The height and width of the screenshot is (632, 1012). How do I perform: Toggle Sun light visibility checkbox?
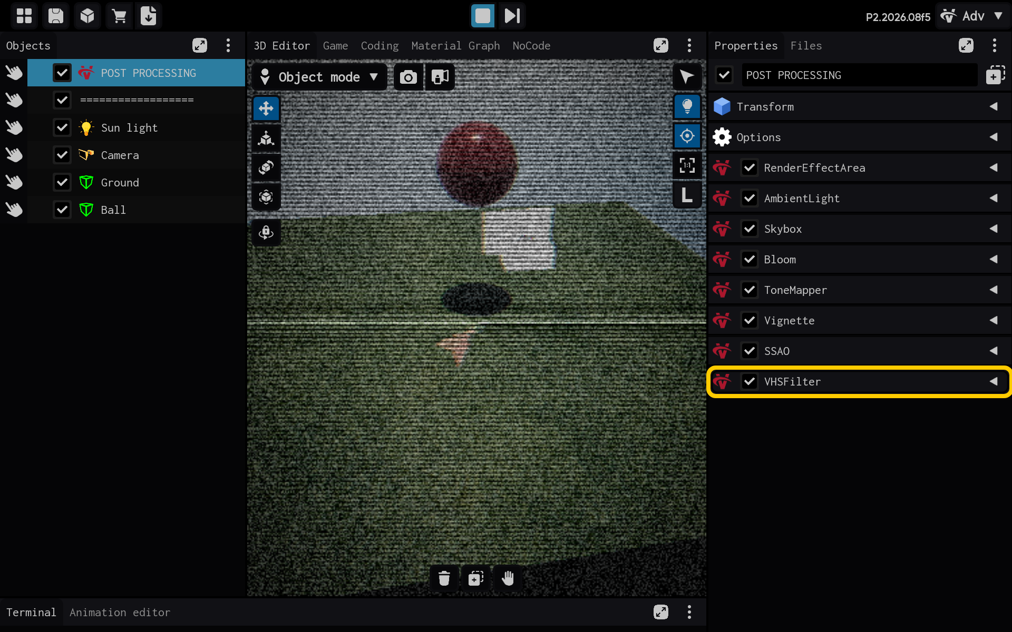coord(62,127)
